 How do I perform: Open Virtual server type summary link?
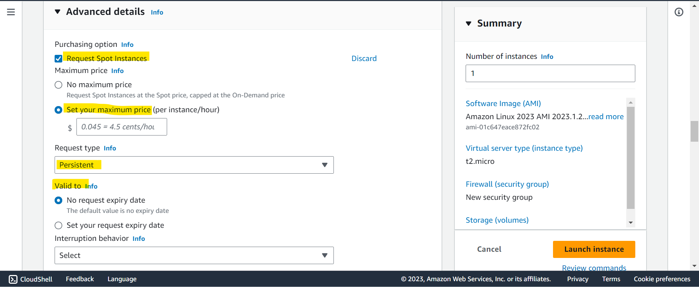(x=524, y=148)
